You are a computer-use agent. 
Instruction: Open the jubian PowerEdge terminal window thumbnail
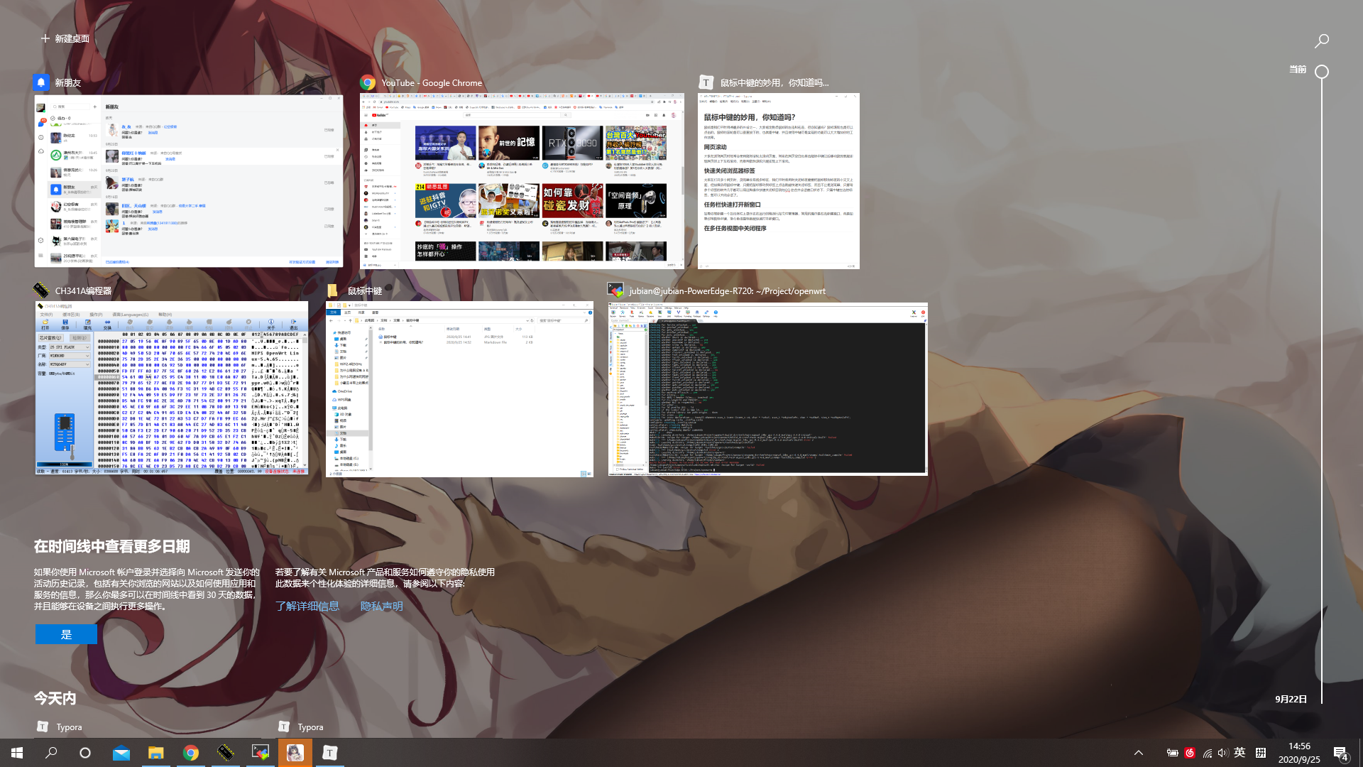pyautogui.click(x=767, y=388)
